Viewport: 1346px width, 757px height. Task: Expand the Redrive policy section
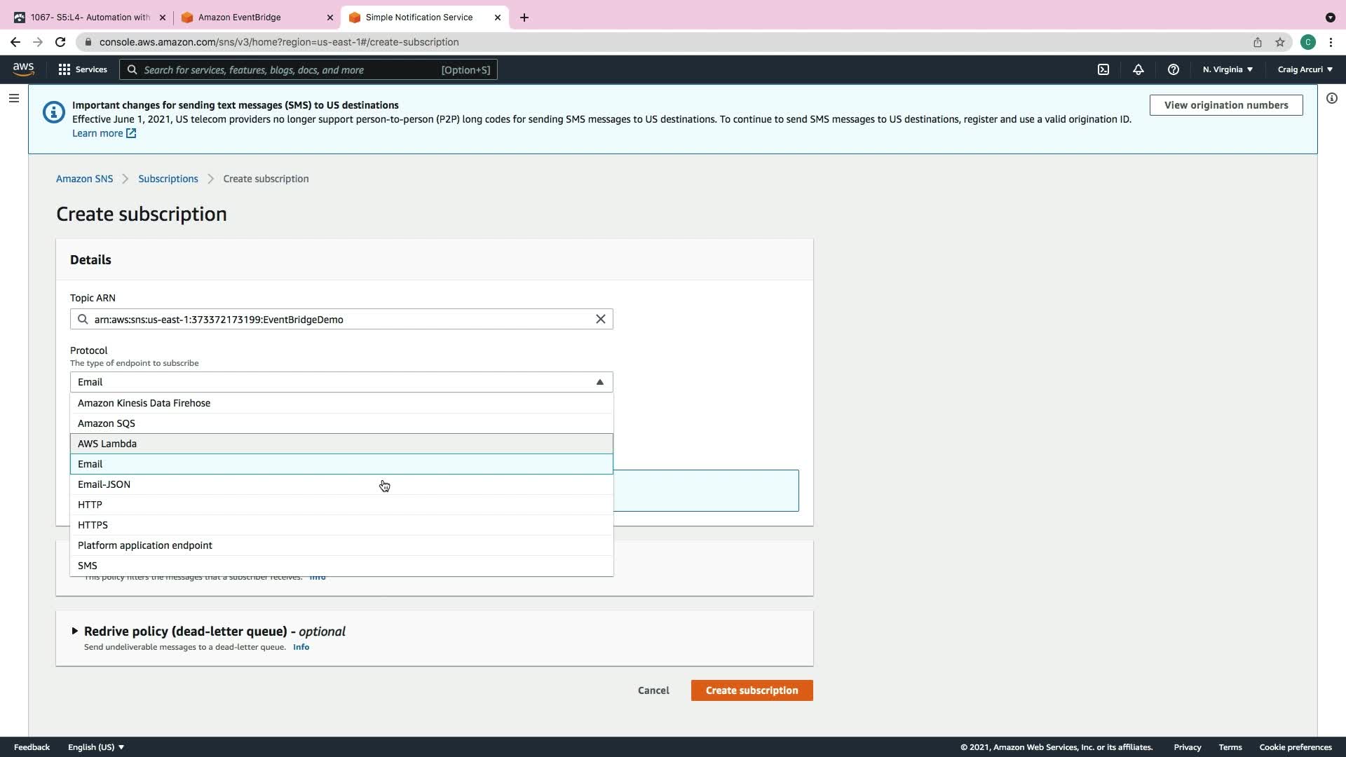(x=75, y=631)
